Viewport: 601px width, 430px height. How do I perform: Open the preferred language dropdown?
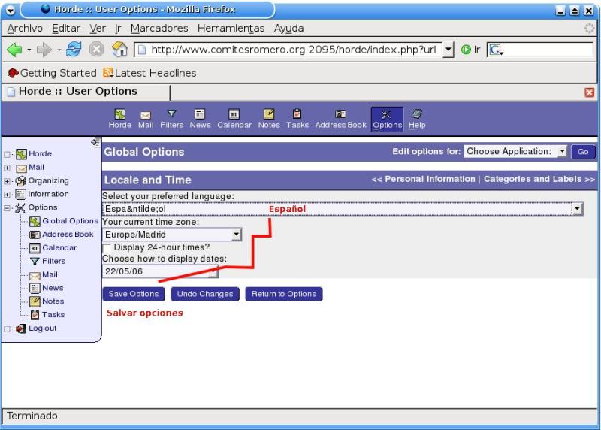pyautogui.click(x=577, y=209)
